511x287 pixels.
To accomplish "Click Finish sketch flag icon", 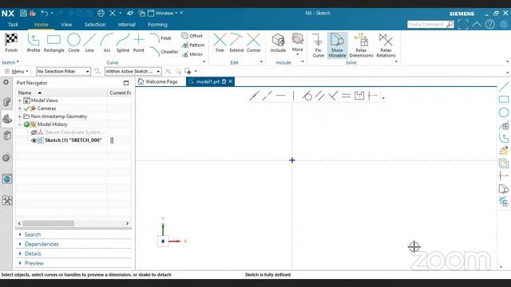I will [11, 42].
